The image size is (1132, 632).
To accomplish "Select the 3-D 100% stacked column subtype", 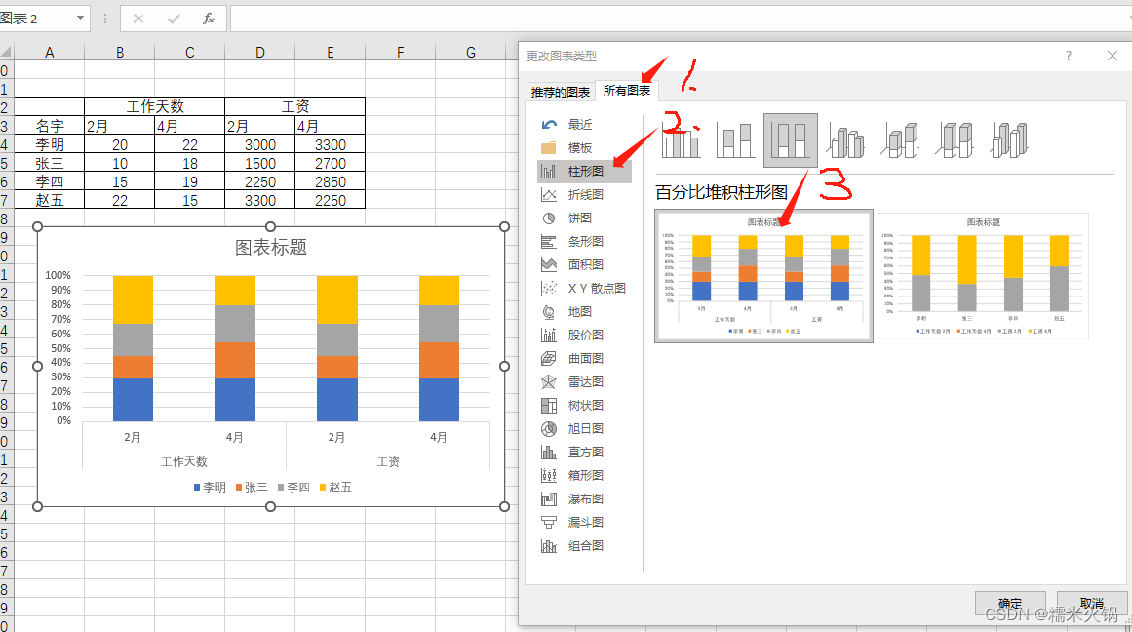I will [x=955, y=140].
